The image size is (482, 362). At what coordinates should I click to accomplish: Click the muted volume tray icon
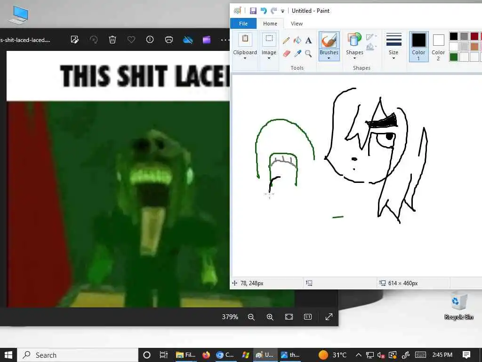click(381, 355)
